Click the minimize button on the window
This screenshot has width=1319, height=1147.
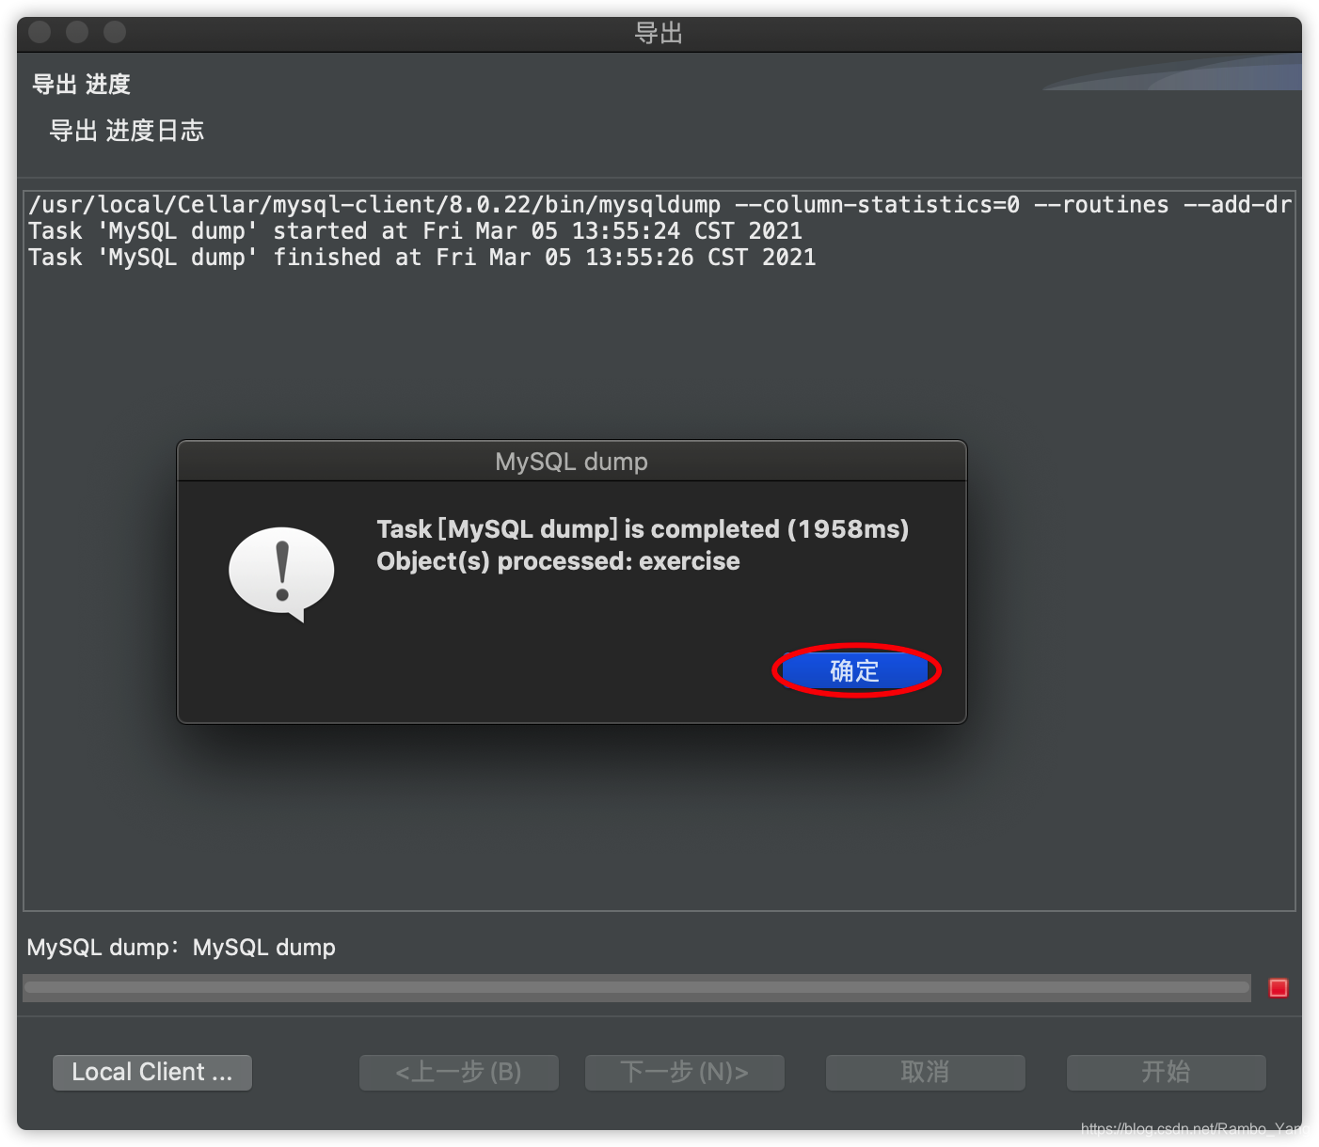(76, 31)
